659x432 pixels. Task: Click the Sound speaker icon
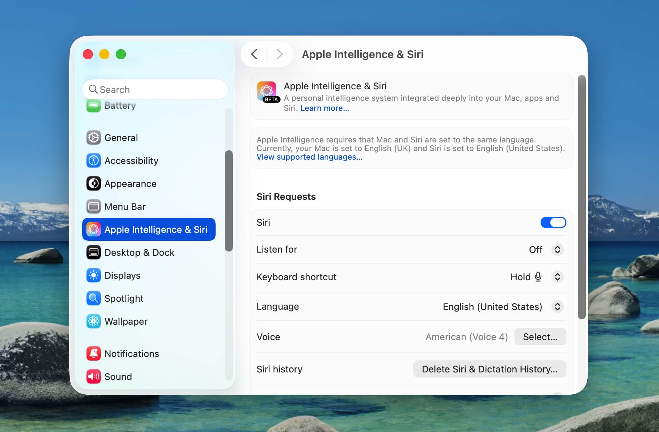pyautogui.click(x=94, y=377)
